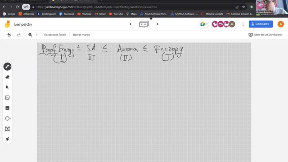Click the brown collaborator avatar
This screenshot has width=288, height=162.
coord(232,24)
